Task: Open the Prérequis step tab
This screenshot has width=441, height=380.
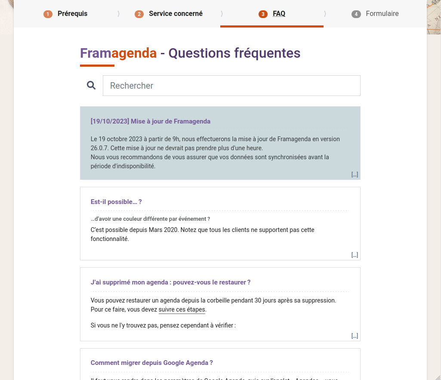Action: [x=72, y=14]
